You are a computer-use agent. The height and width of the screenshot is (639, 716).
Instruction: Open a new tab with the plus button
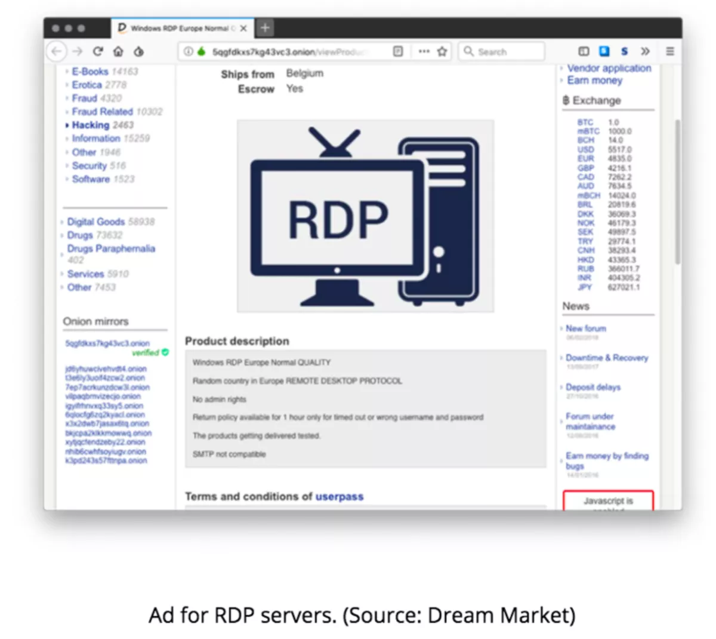pyautogui.click(x=265, y=27)
